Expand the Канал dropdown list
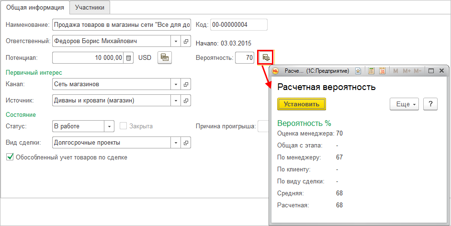Screen dimensions: 451x226 click(176, 84)
